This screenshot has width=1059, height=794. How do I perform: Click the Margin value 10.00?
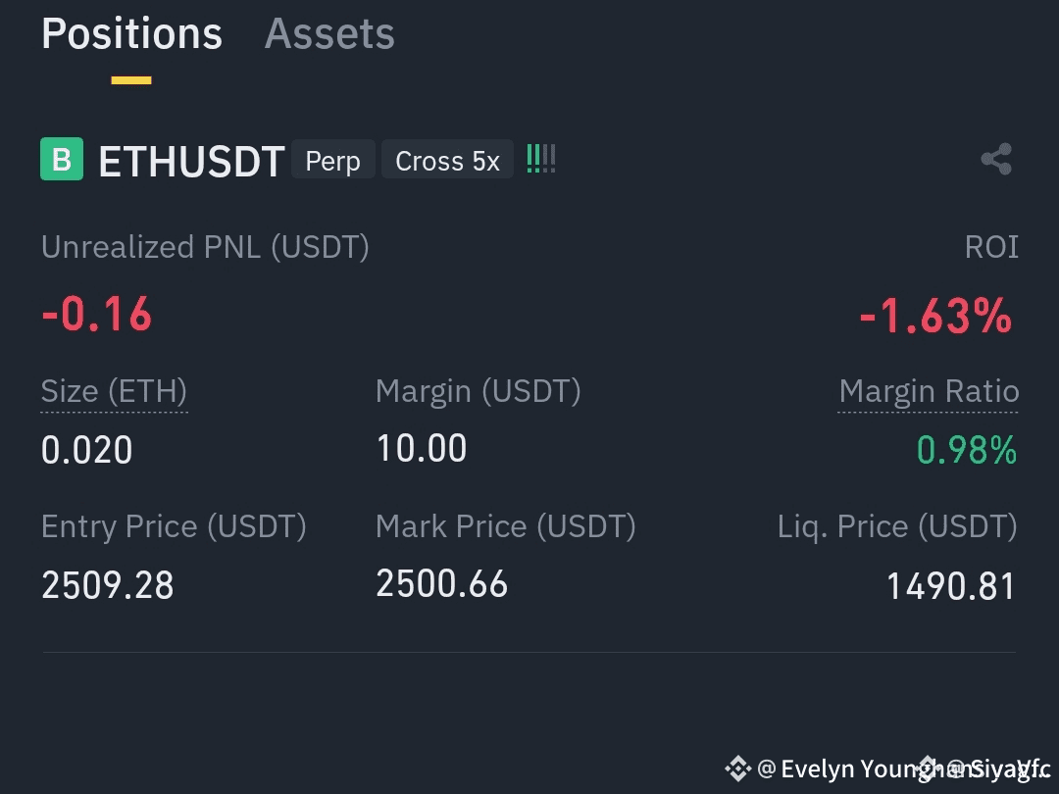[x=422, y=448]
